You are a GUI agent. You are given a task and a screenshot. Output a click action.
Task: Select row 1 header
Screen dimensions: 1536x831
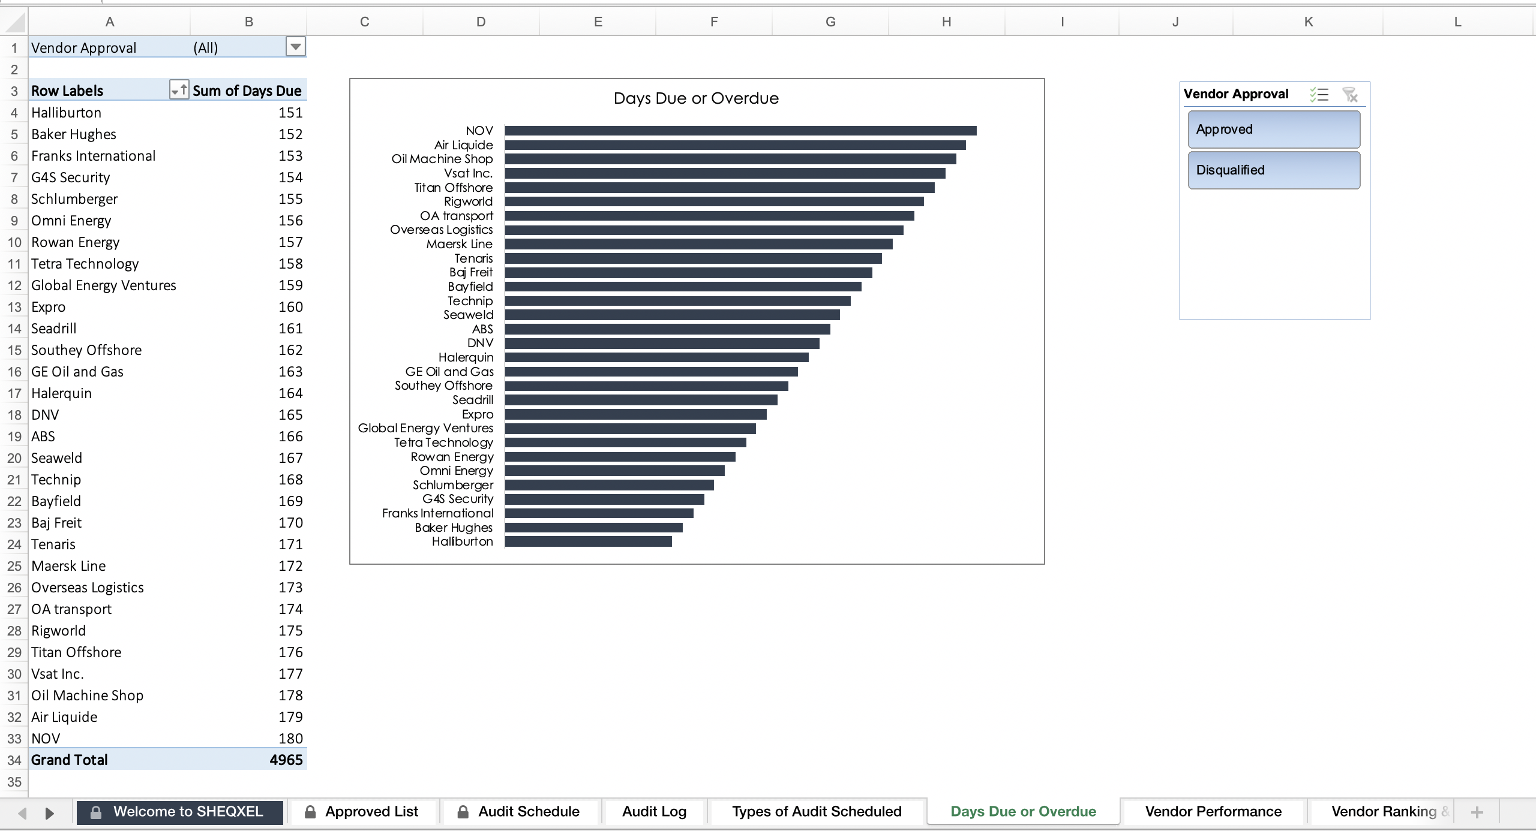coord(14,48)
